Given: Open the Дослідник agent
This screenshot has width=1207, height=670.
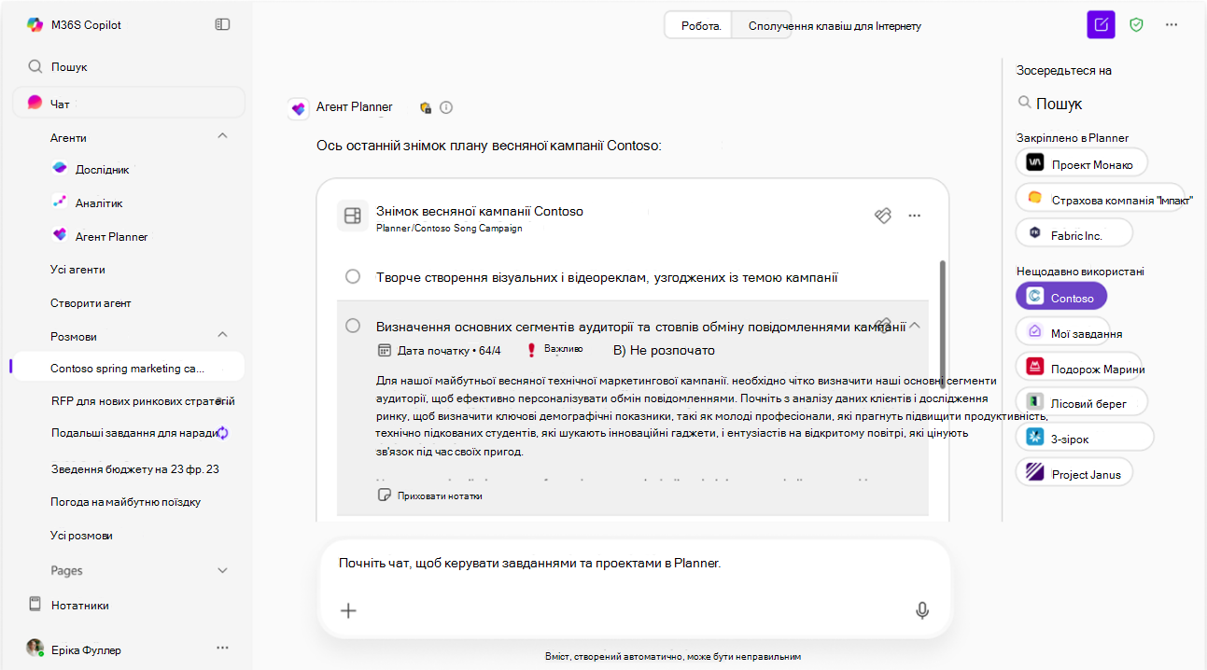Looking at the screenshot, I should 102,169.
